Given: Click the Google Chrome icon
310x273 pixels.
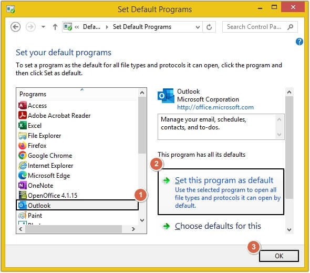Looking at the screenshot, I should click(23, 155).
